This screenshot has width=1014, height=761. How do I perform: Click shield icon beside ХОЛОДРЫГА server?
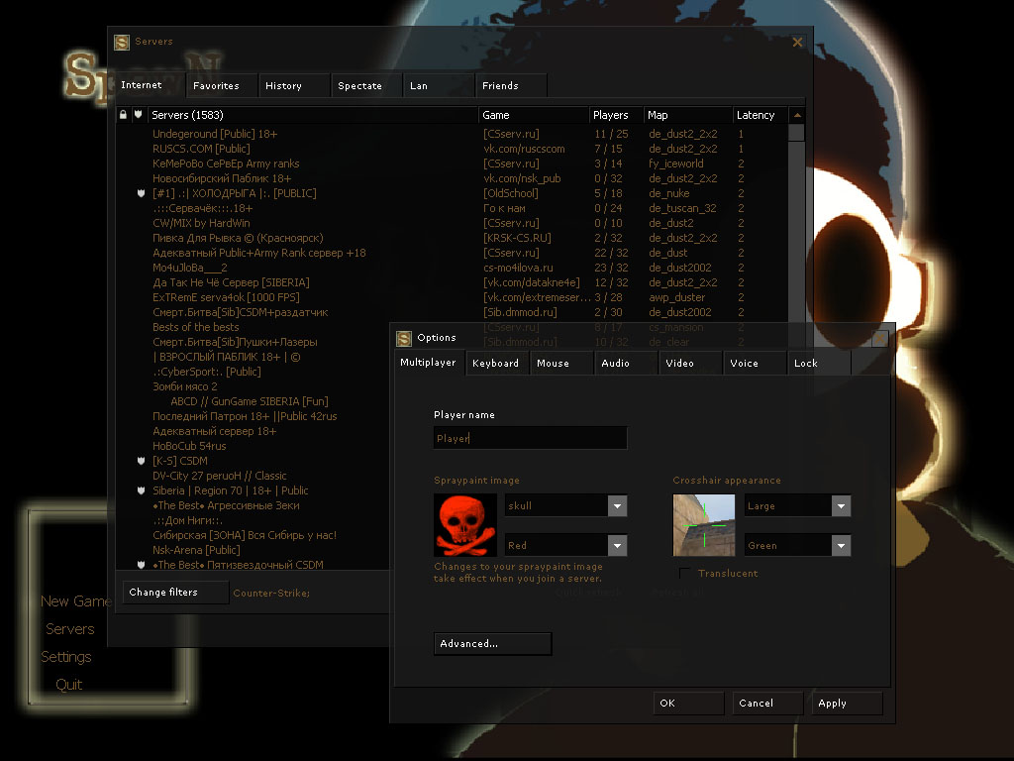coord(141,193)
